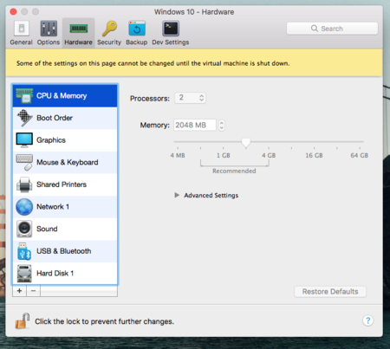Image resolution: width=390 pixels, height=349 pixels.
Task: Select Shared Printers item
Action: 65,184
